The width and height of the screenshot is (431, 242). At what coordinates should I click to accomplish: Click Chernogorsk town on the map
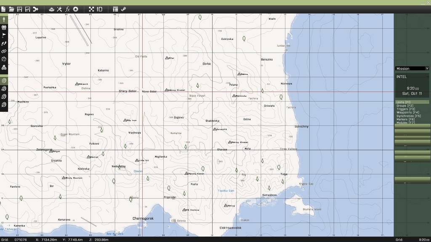pos(143,218)
